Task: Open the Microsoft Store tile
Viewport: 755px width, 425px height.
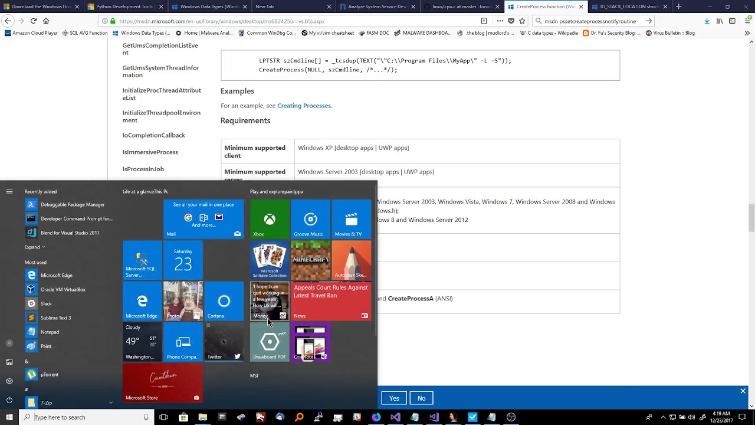Action: tap(162, 382)
